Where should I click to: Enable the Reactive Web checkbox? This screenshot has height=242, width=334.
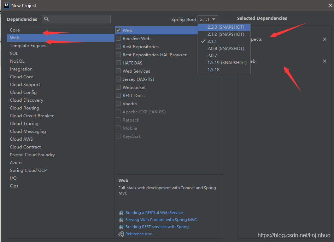pos(118,38)
